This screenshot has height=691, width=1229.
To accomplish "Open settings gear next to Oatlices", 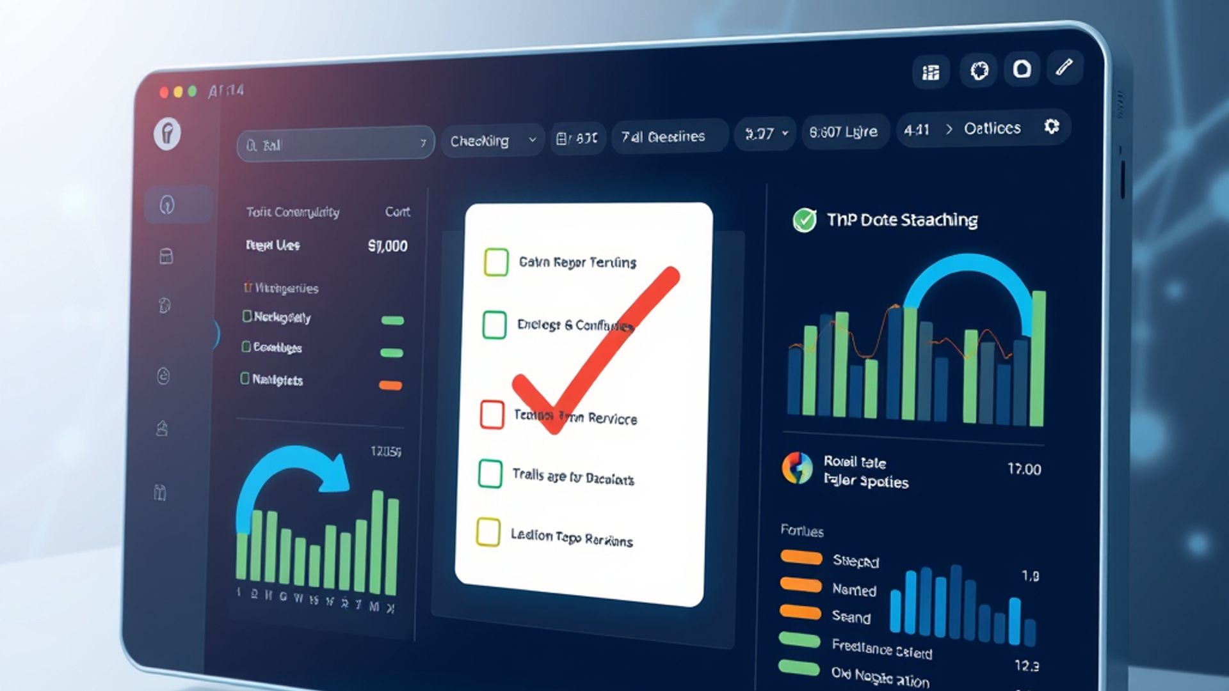I will coord(1051,127).
